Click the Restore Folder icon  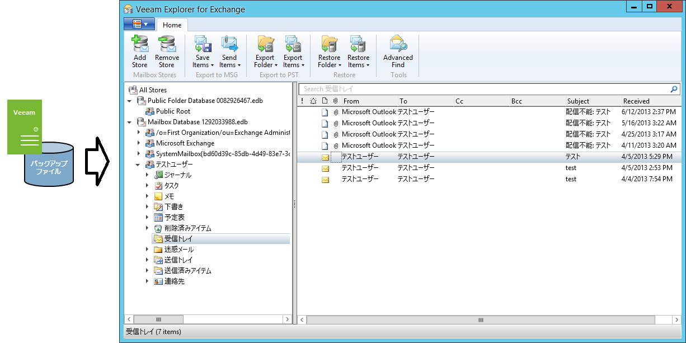click(329, 44)
